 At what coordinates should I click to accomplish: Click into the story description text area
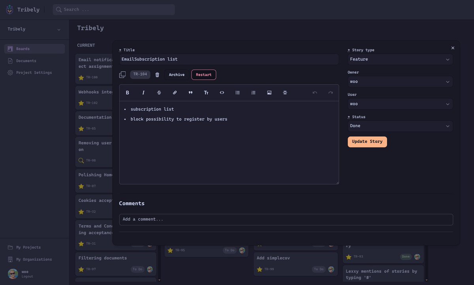229,142
